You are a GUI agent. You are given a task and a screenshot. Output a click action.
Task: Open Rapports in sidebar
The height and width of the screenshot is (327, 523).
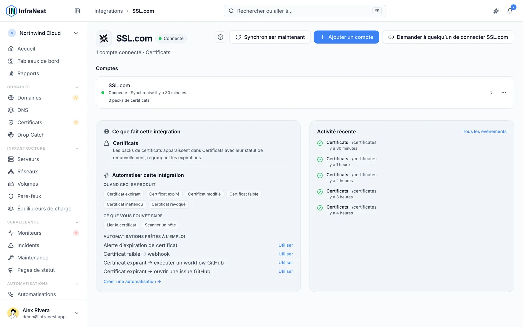click(x=43, y=73)
